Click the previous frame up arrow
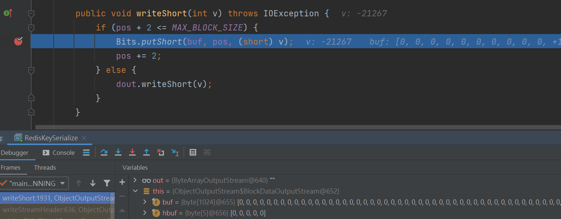Screen dimensions: 561x219 click(x=79, y=183)
